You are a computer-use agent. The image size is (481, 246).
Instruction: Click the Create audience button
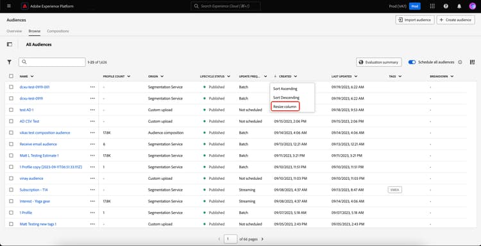point(455,20)
